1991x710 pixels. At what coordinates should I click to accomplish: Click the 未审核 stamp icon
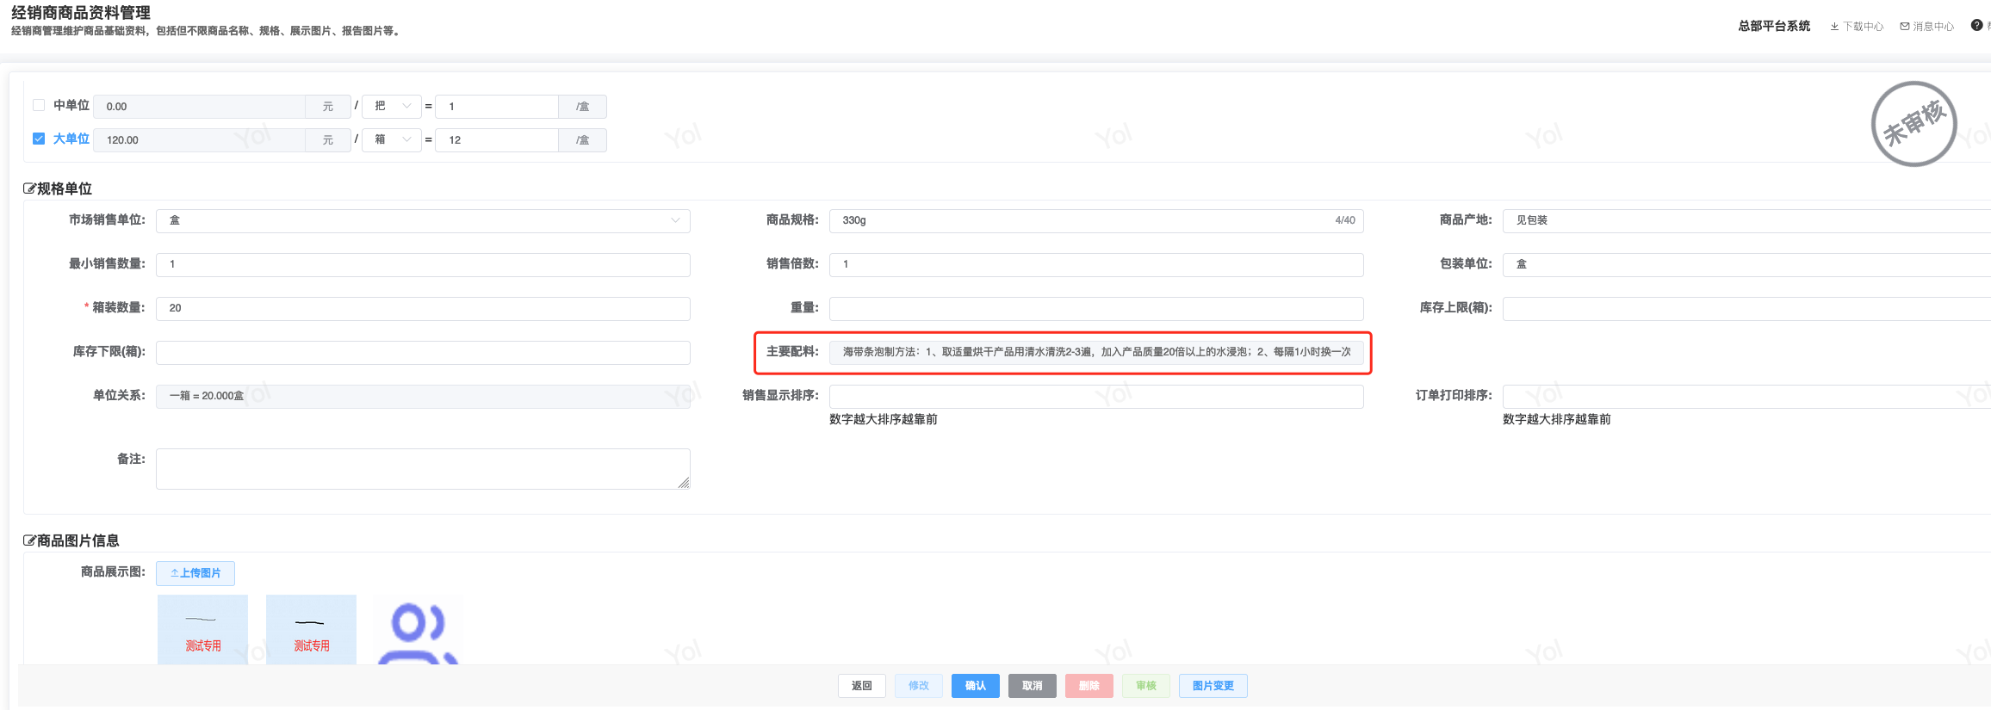tap(1913, 124)
